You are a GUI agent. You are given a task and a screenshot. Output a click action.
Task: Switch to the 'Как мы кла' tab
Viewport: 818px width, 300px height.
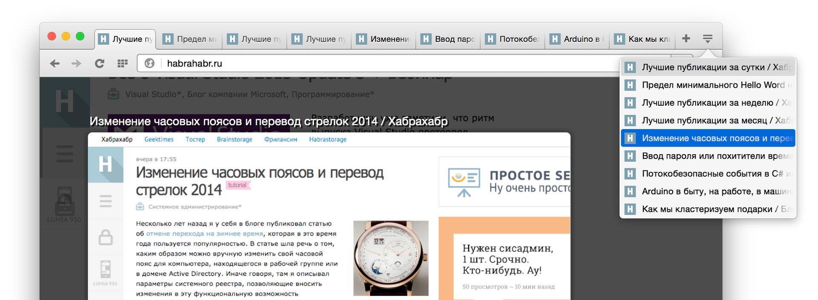642,39
